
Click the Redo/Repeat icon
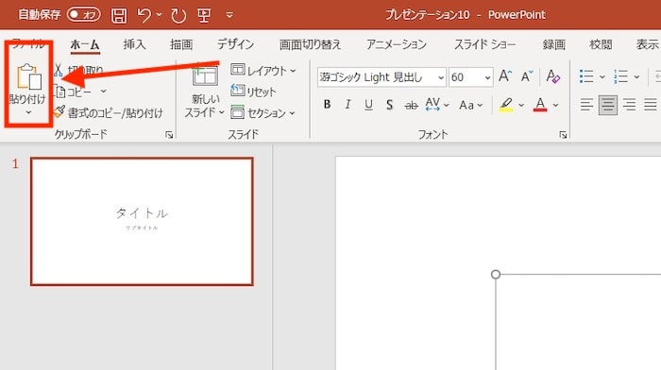(178, 16)
